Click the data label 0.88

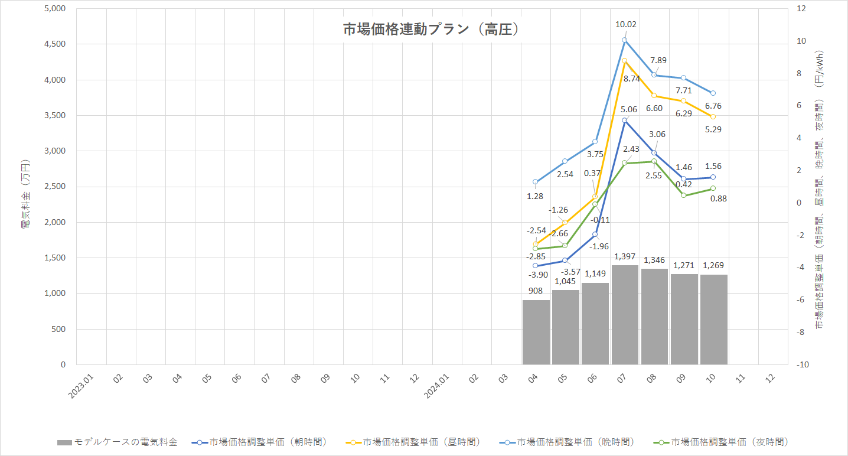pos(719,198)
